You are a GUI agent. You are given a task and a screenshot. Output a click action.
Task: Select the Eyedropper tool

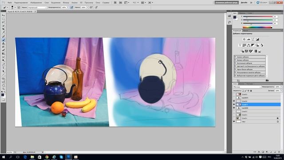tap(3, 32)
